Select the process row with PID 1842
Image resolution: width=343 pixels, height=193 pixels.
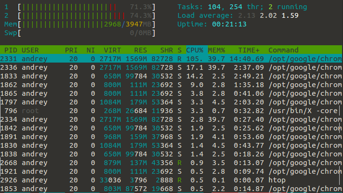point(171,128)
